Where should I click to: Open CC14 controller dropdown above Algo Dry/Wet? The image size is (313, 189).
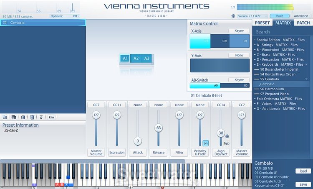[x=221, y=105]
